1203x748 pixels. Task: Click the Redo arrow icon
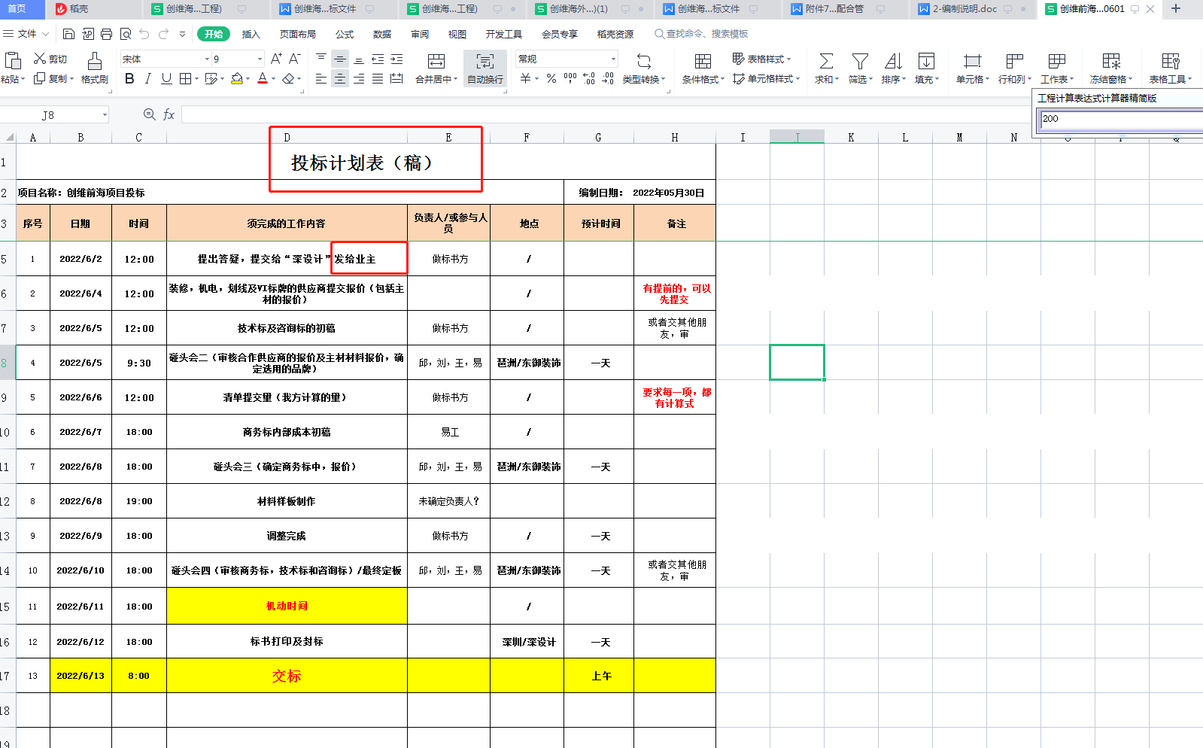pyautogui.click(x=164, y=34)
